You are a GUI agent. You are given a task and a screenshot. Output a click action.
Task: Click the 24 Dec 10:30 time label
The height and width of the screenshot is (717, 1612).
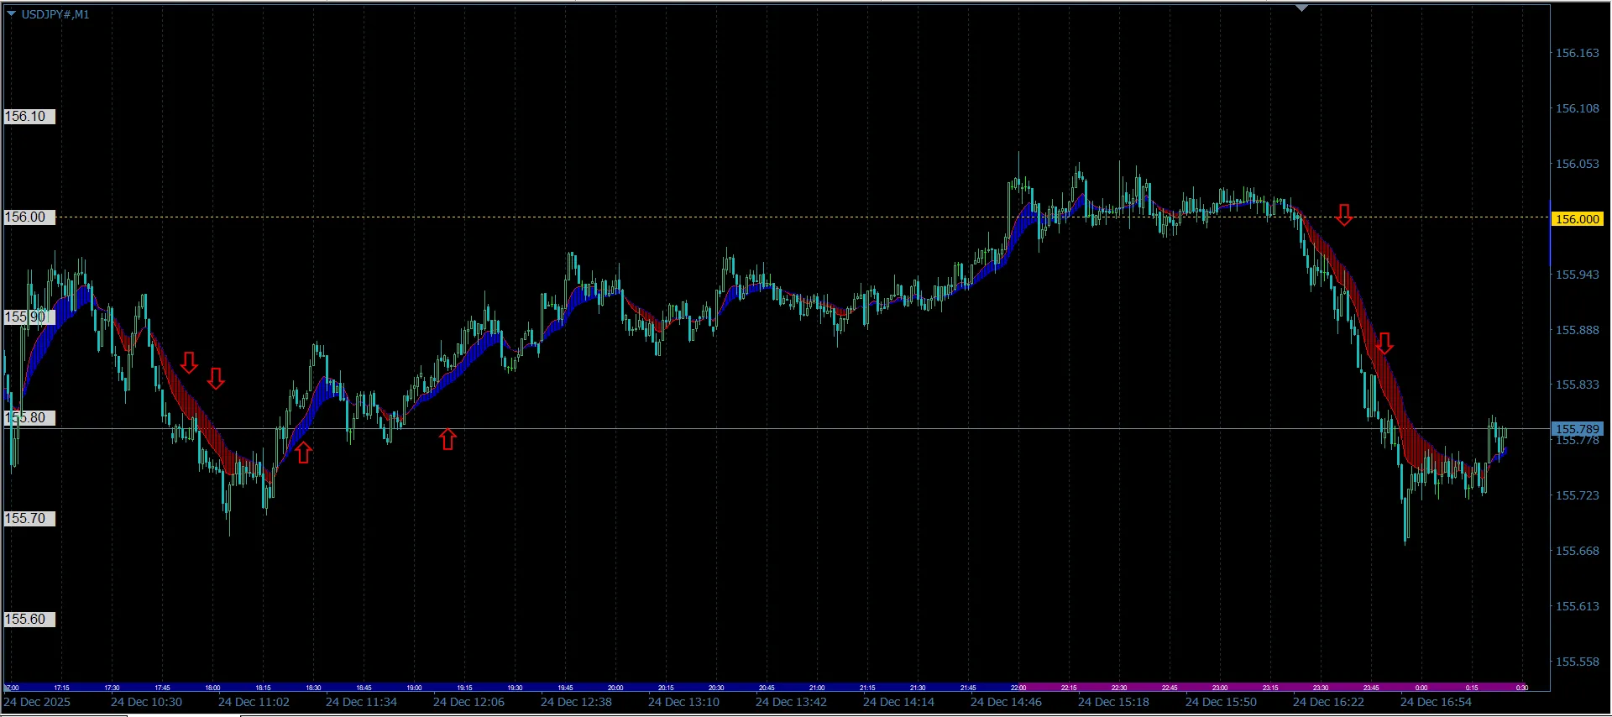(146, 702)
